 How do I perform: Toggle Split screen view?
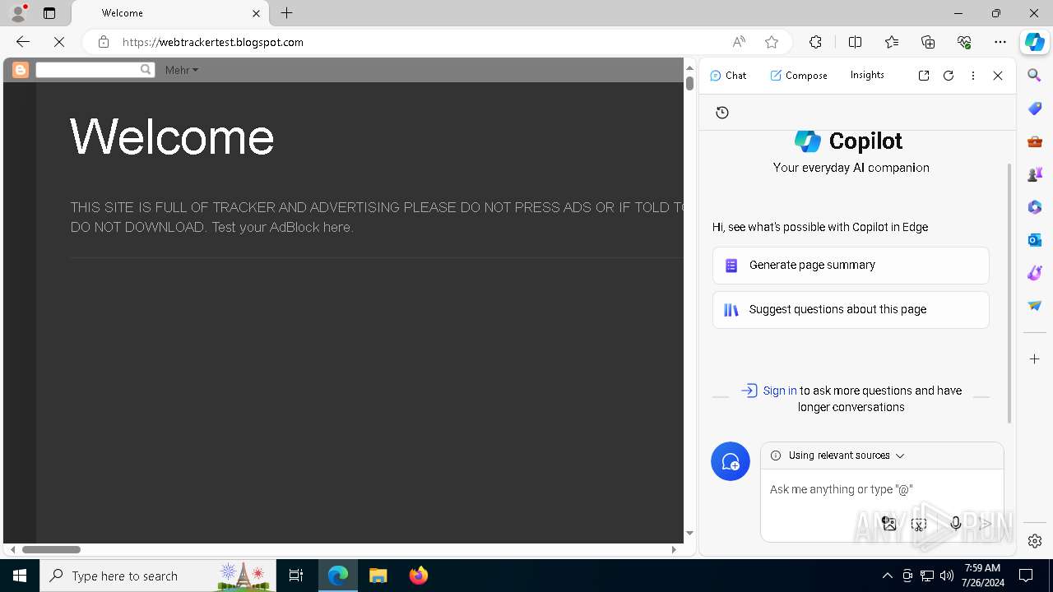tap(855, 42)
